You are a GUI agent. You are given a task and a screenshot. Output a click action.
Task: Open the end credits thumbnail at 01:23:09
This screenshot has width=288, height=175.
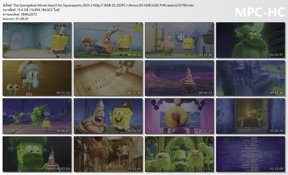coord(250,154)
